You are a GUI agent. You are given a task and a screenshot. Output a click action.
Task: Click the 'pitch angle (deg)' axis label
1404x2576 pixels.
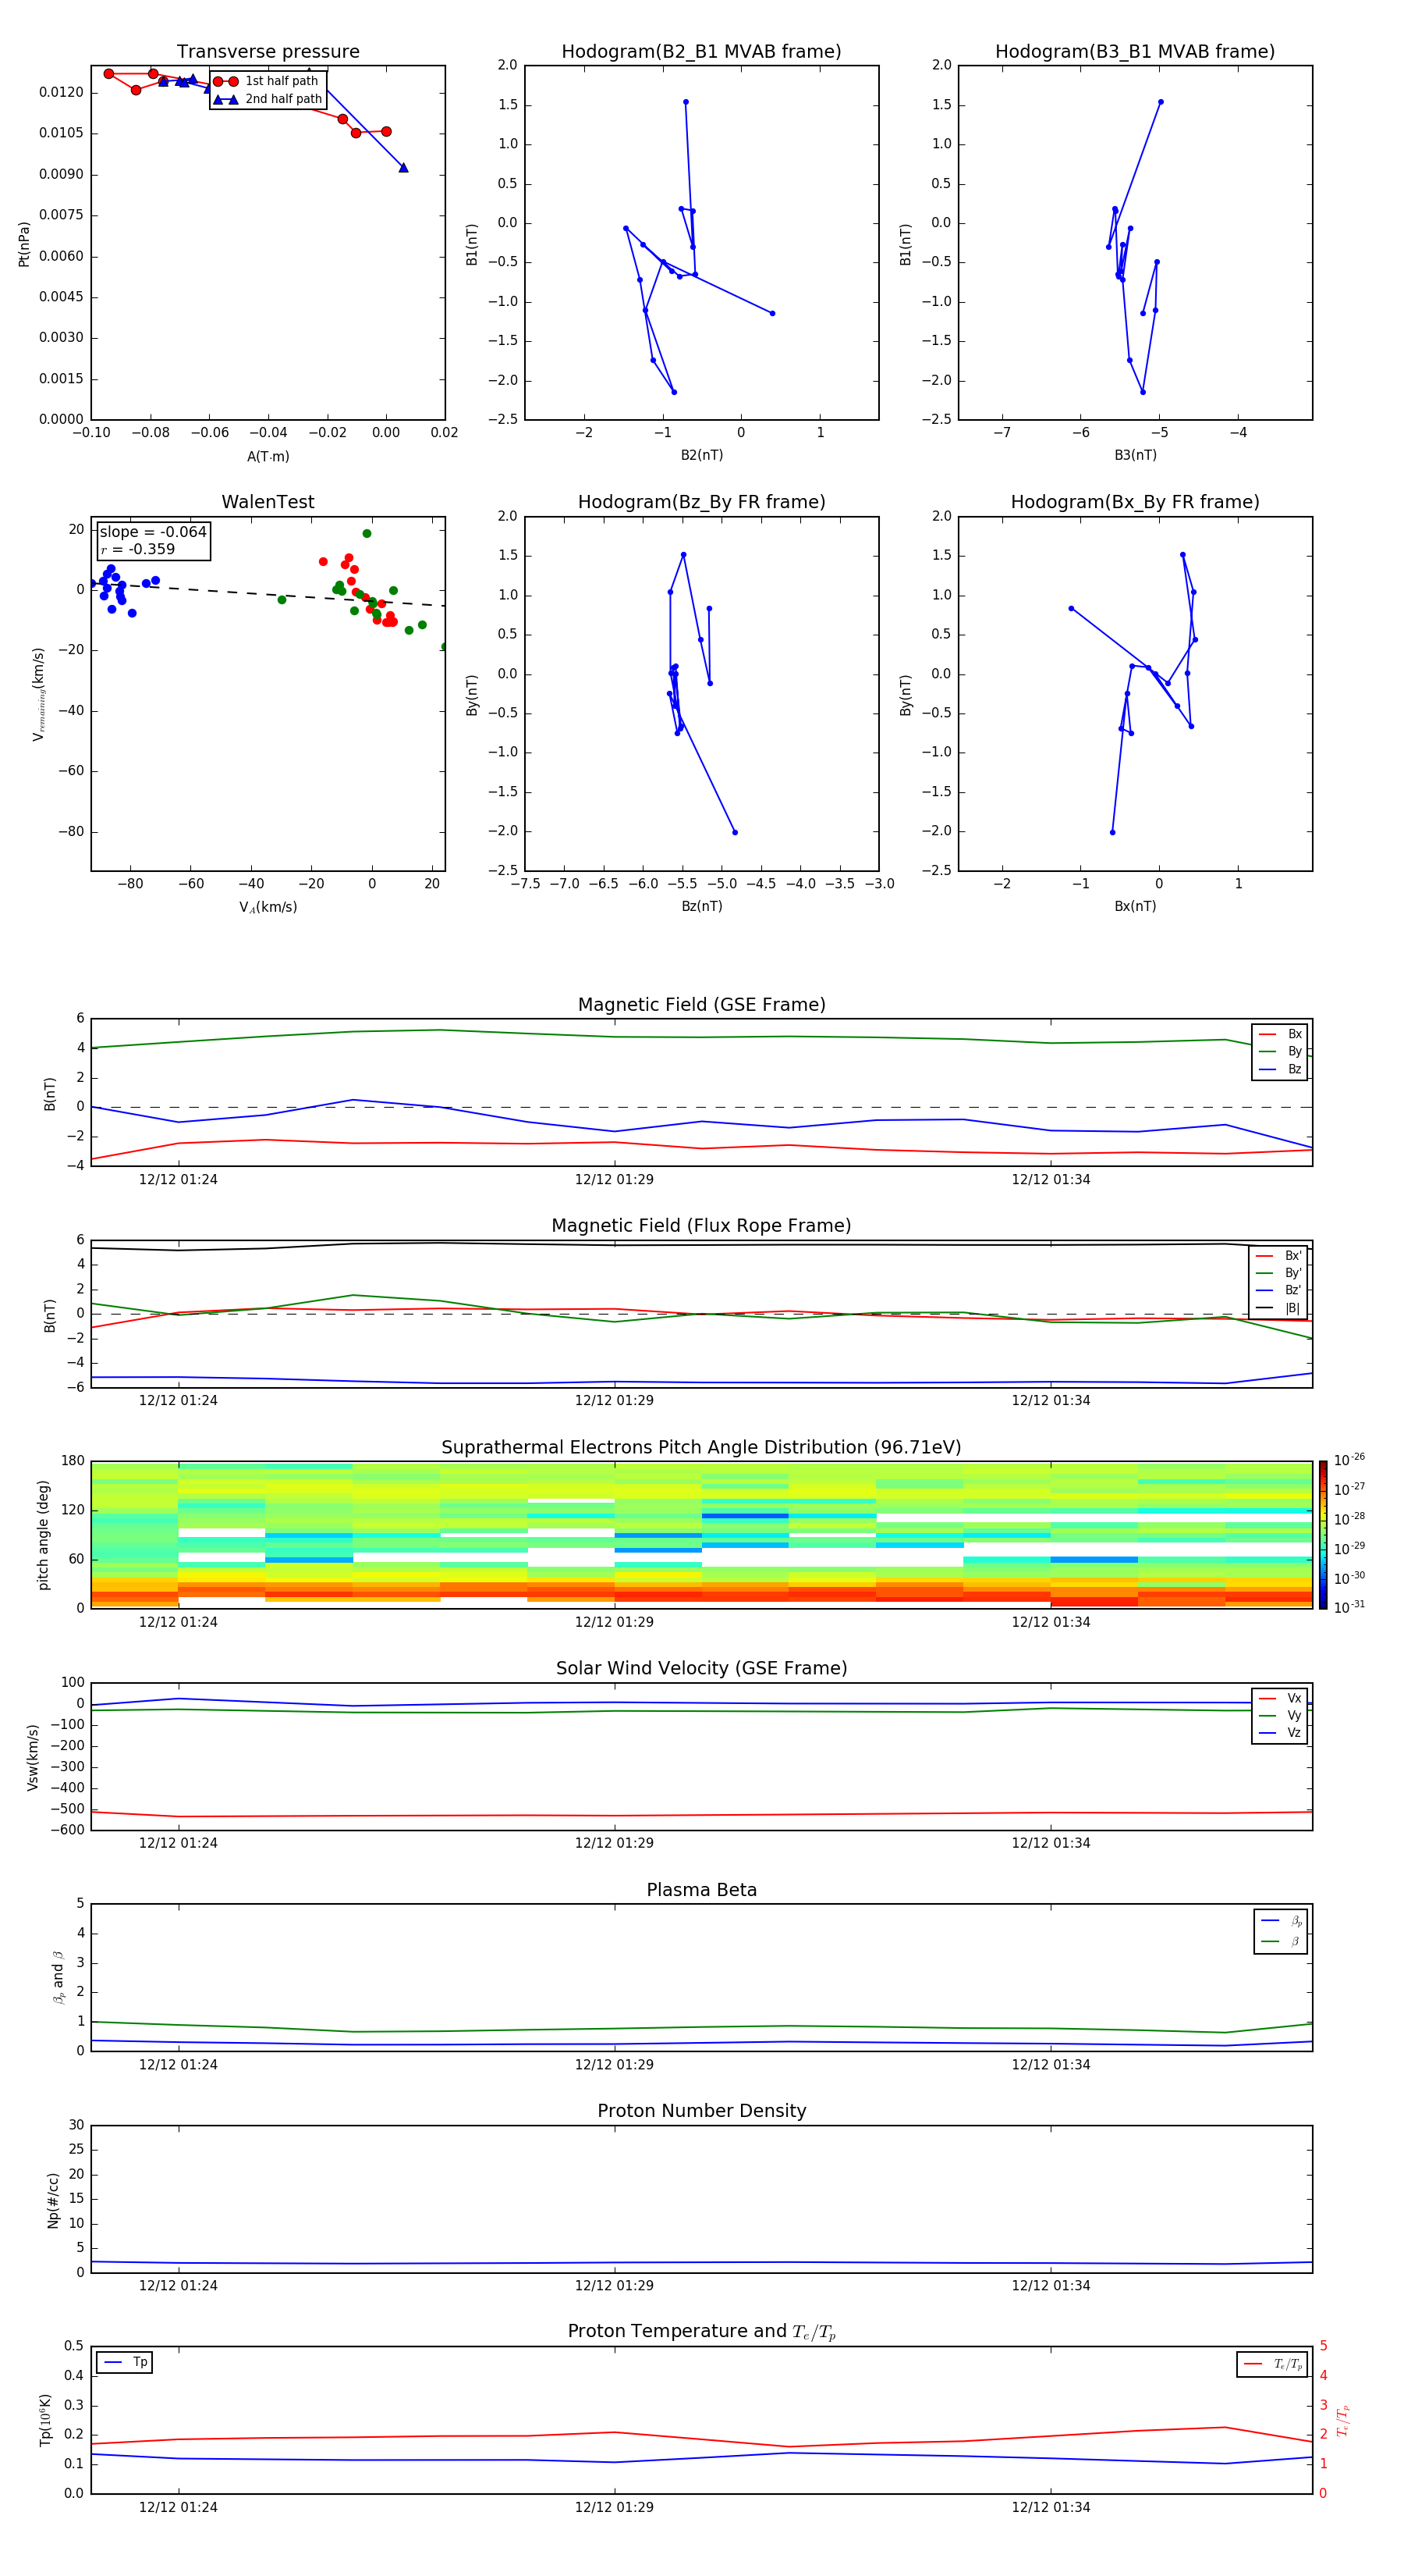[43, 1535]
